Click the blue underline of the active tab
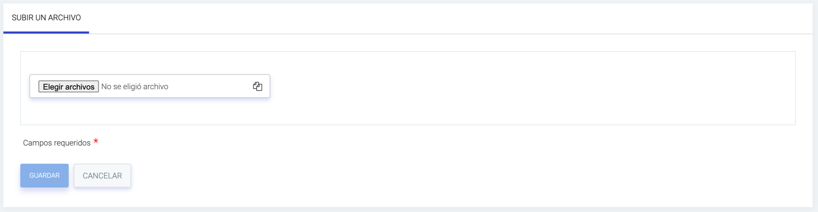 click(46, 33)
